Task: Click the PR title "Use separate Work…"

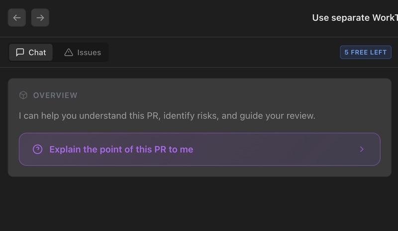Action: pyautogui.click(x=355, y=18)
